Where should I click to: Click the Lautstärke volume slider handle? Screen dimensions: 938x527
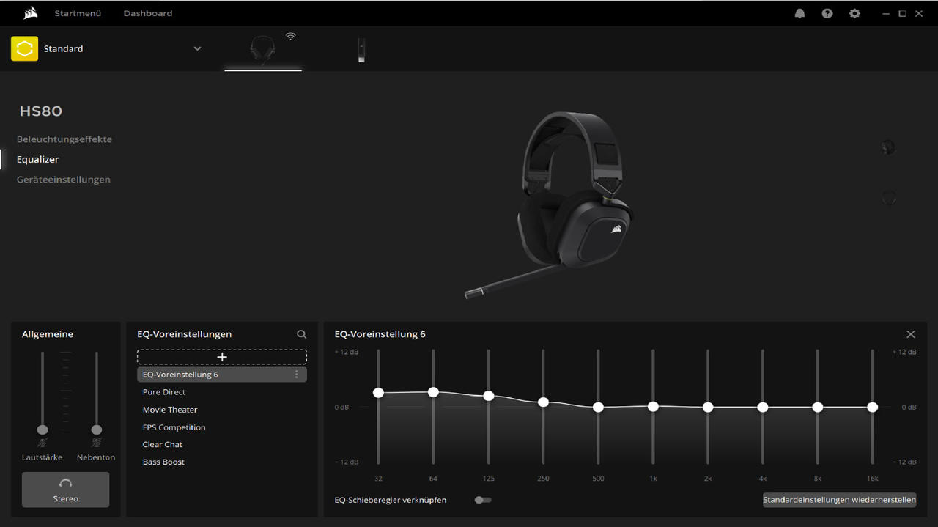(43, 430)
